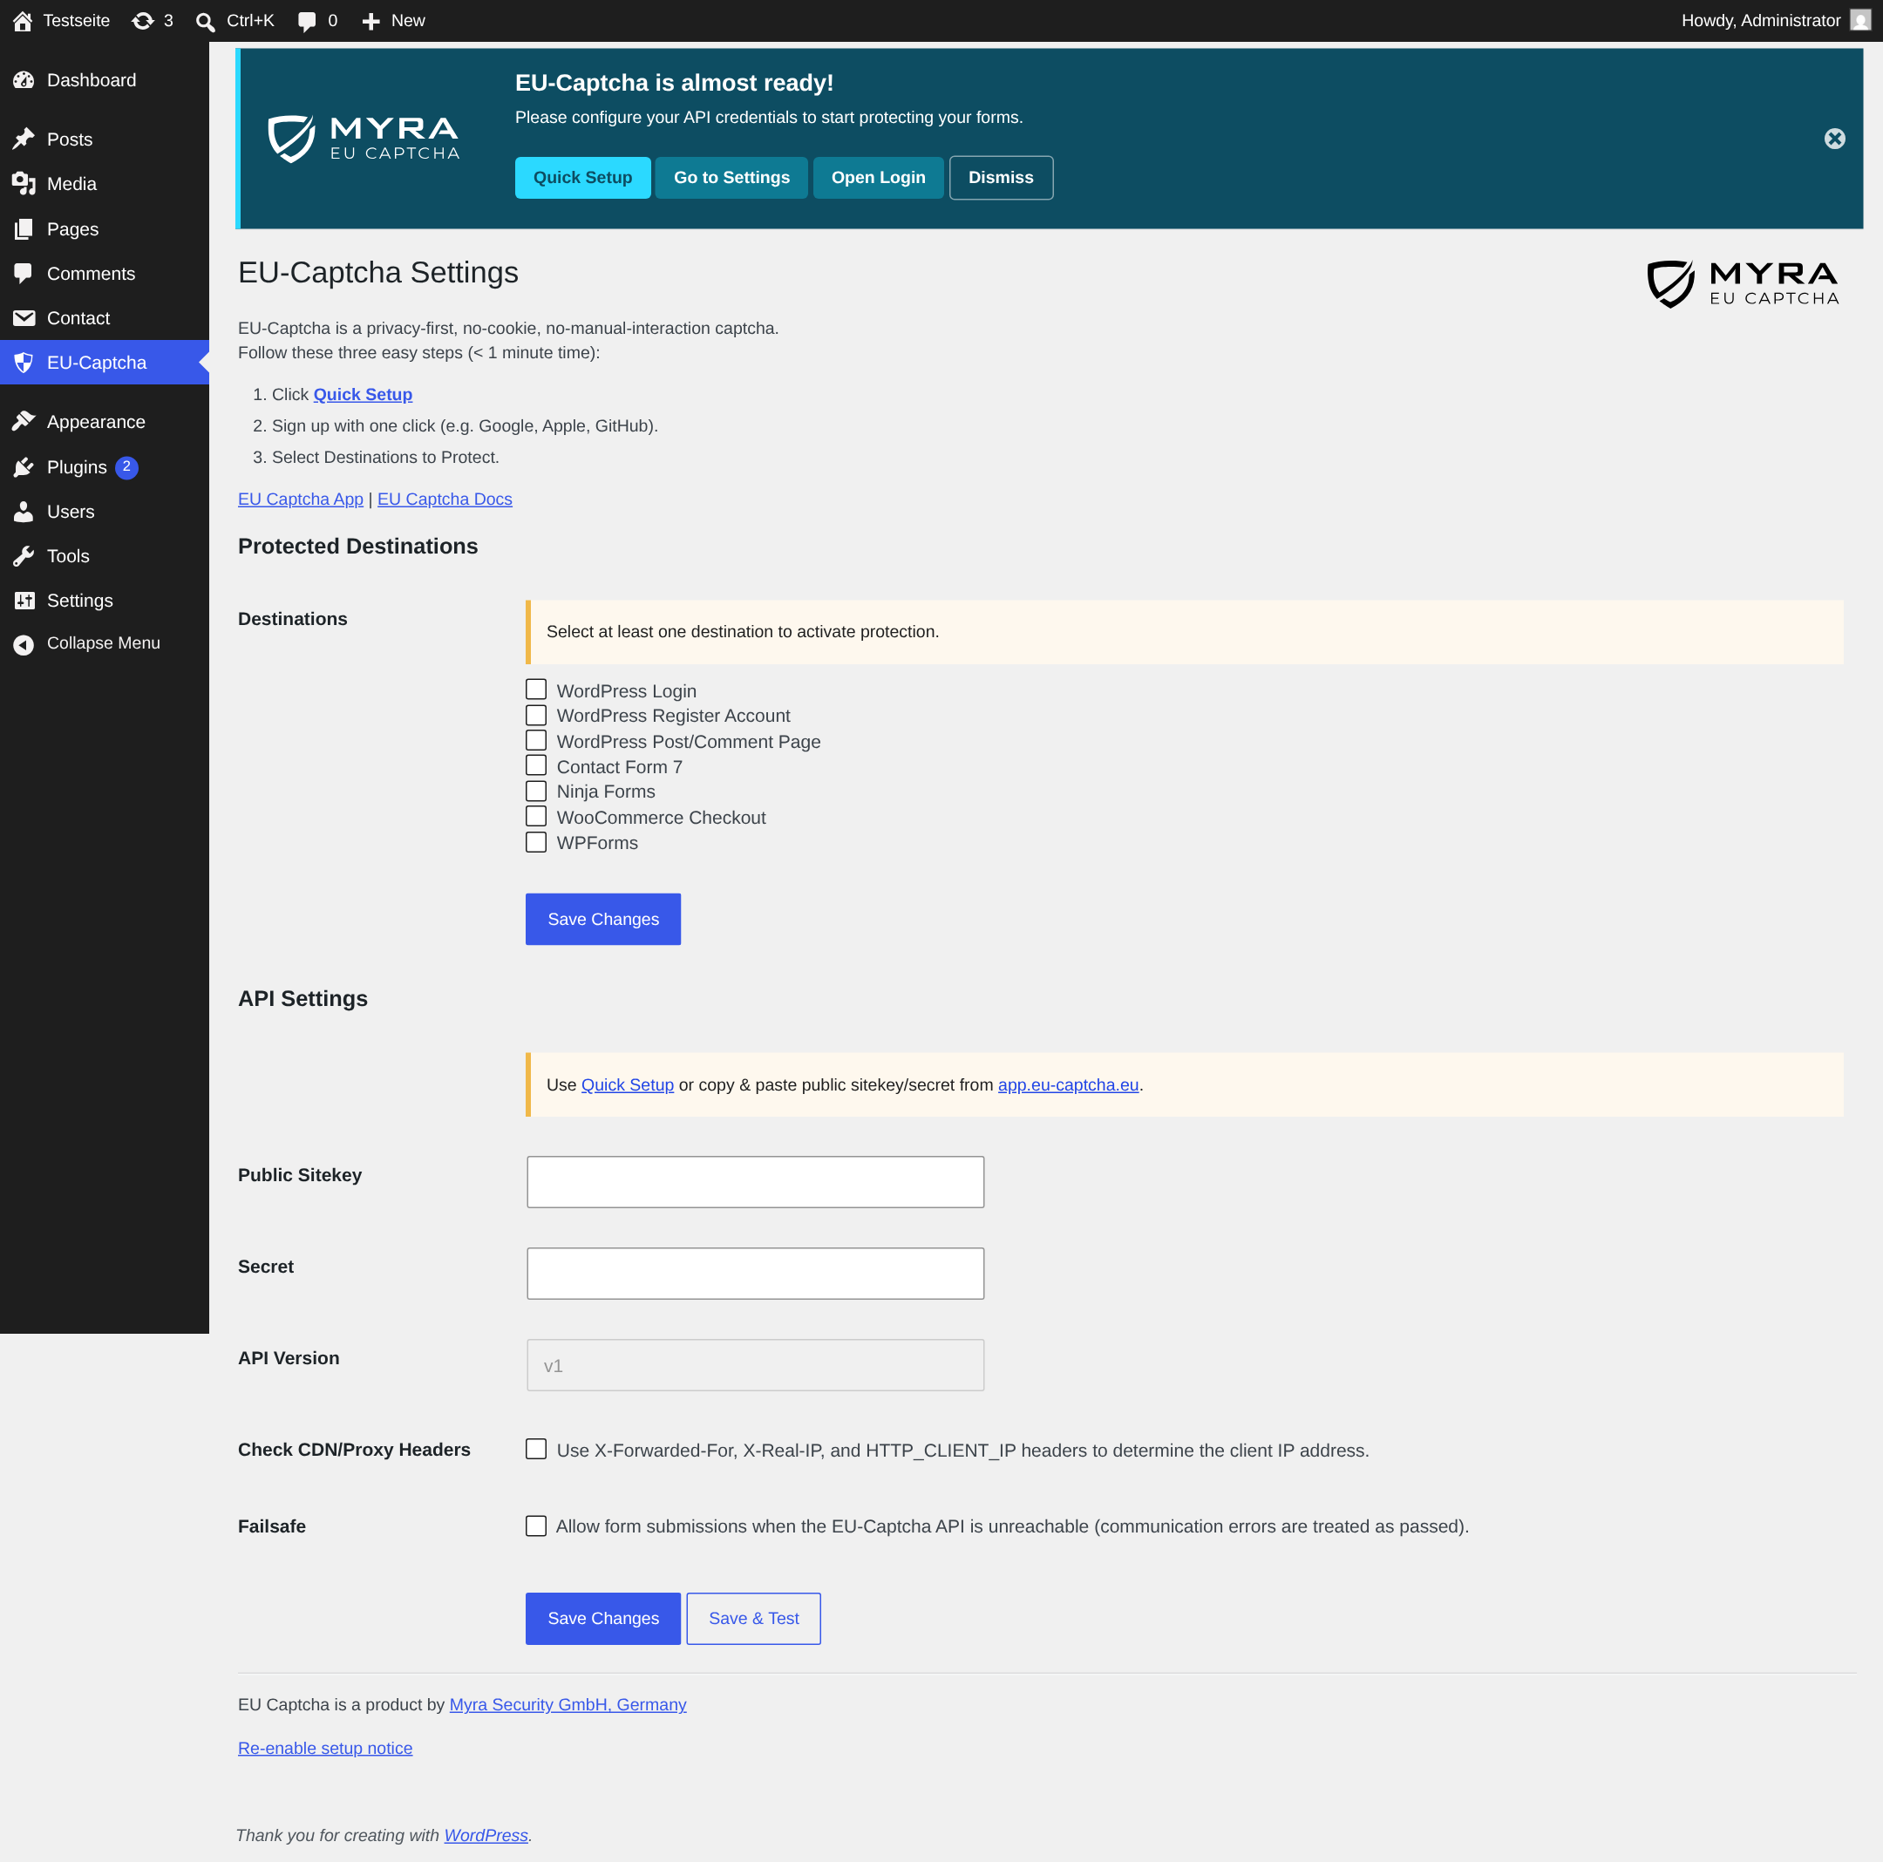Click the New button in admin bar

tap(393, 20)
